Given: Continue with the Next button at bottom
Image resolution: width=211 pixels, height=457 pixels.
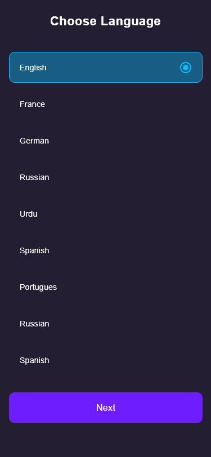Looking at the screenshot, I should [x=106, y=407].
